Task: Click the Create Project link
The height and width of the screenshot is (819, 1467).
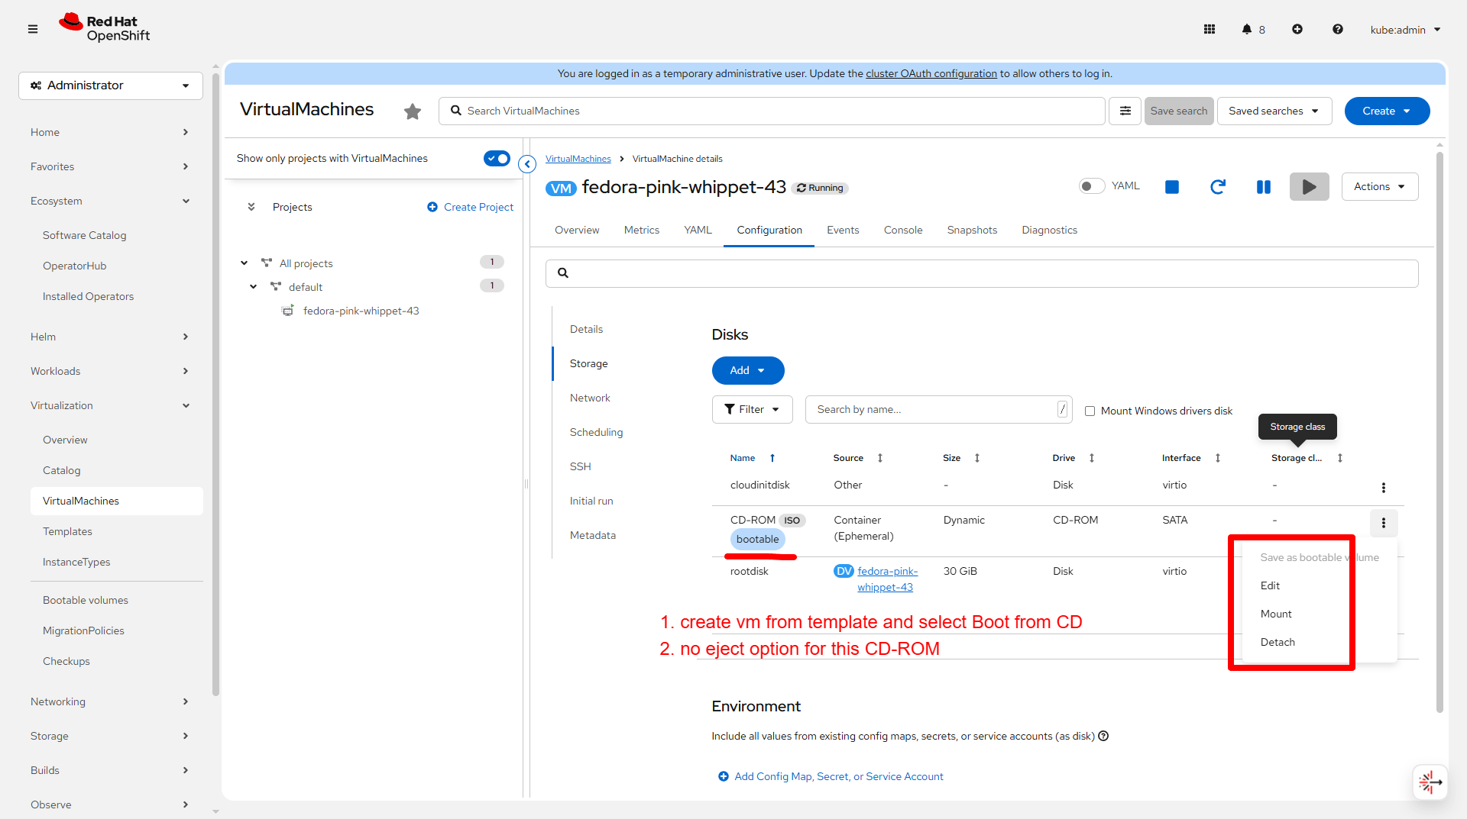Action: 471,207
